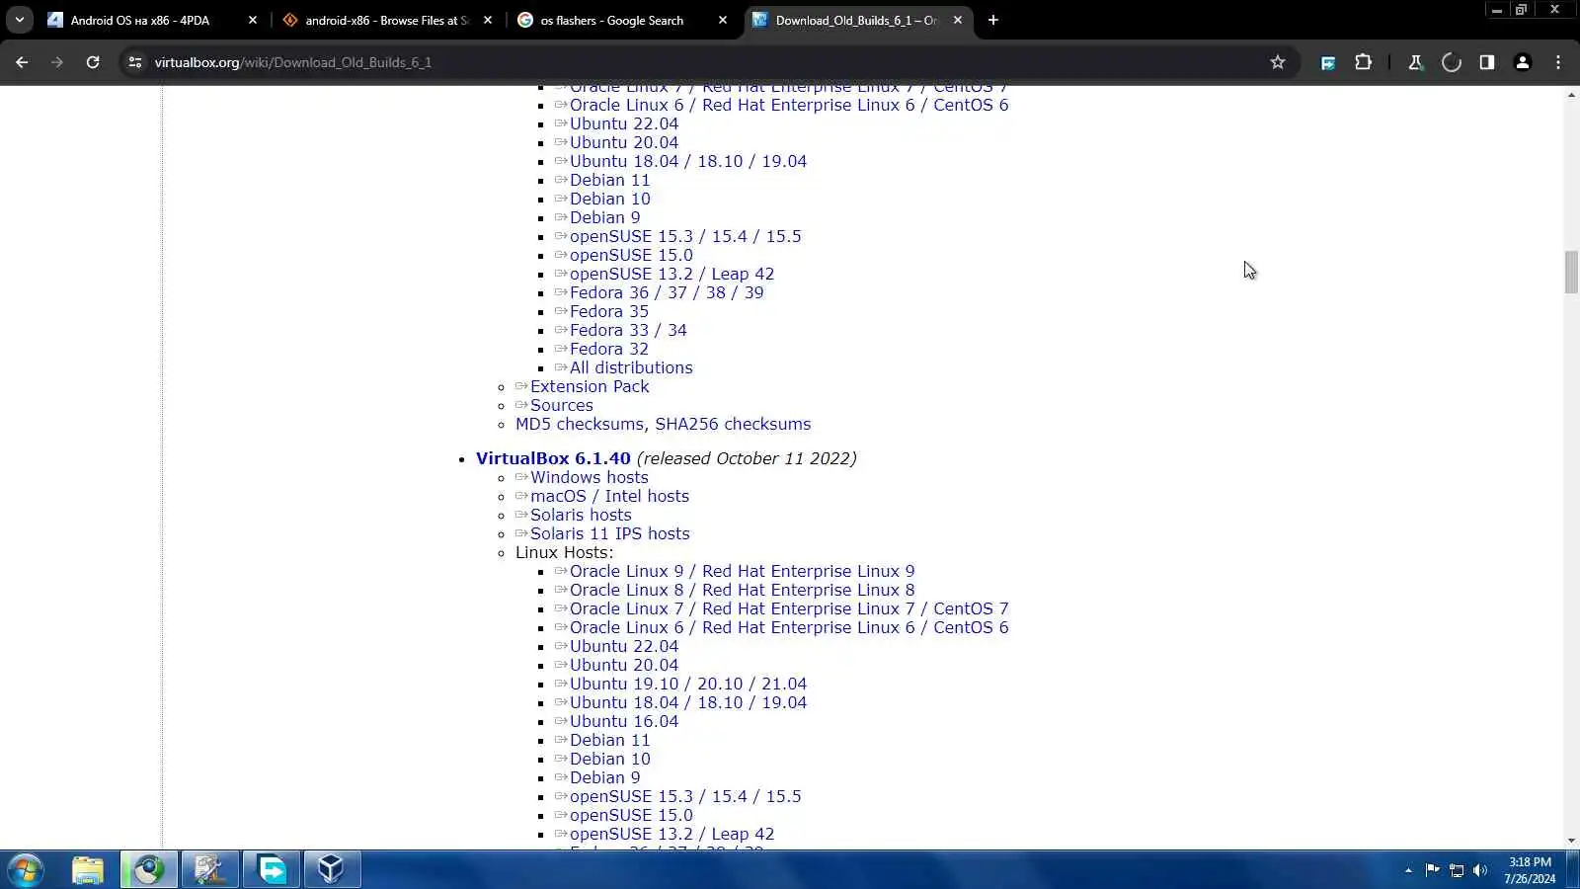
Task: Open the Windows Start menu
Action: tap(26, 870)
